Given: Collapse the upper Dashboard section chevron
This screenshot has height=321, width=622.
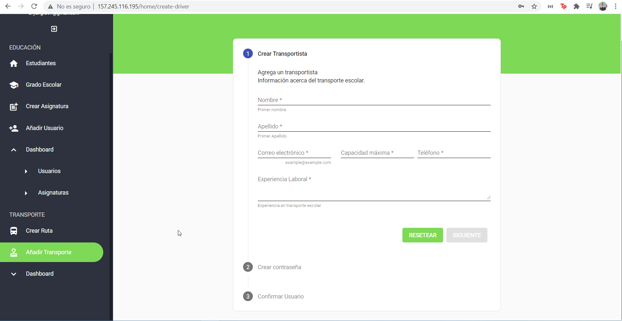Looking at the screenshot, I should [13, 150].
